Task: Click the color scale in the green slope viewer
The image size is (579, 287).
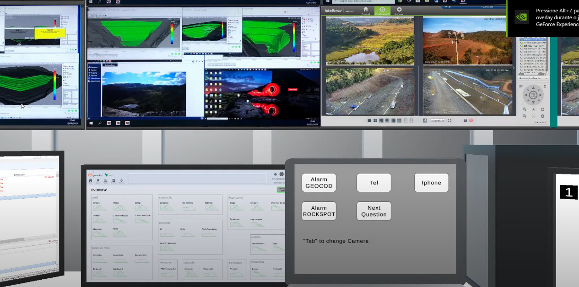Action: (172, 34)
